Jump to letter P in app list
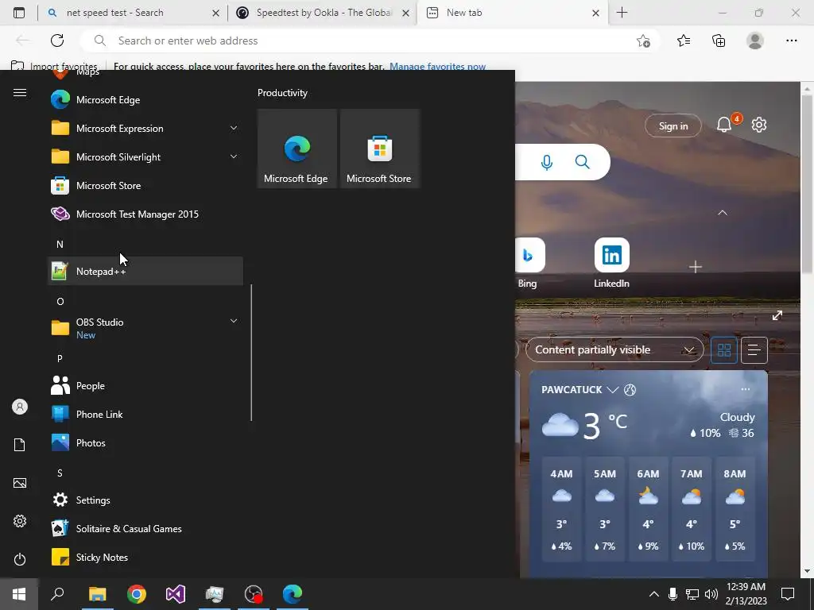 pyautogui.click(x=60, y=358)
